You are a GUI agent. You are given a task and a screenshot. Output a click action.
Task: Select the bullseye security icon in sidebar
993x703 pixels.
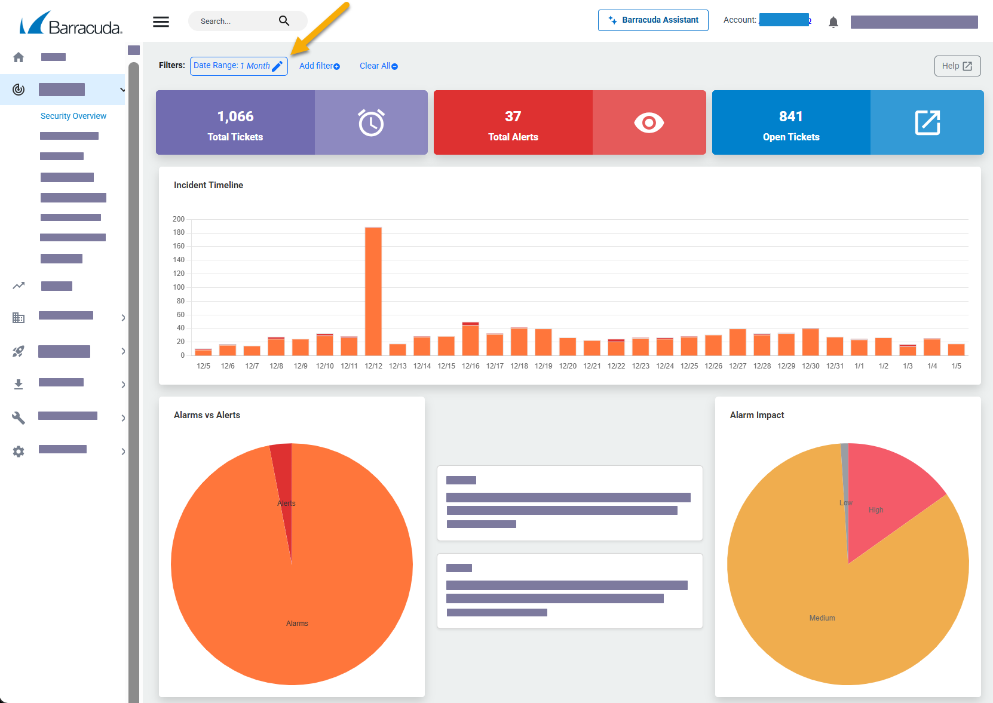pyautogui.click(x=18, y=90)
